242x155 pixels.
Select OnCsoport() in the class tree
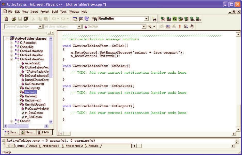(32, 88)
